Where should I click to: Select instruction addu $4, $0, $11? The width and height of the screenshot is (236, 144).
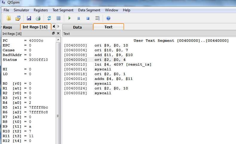[114, 79]
